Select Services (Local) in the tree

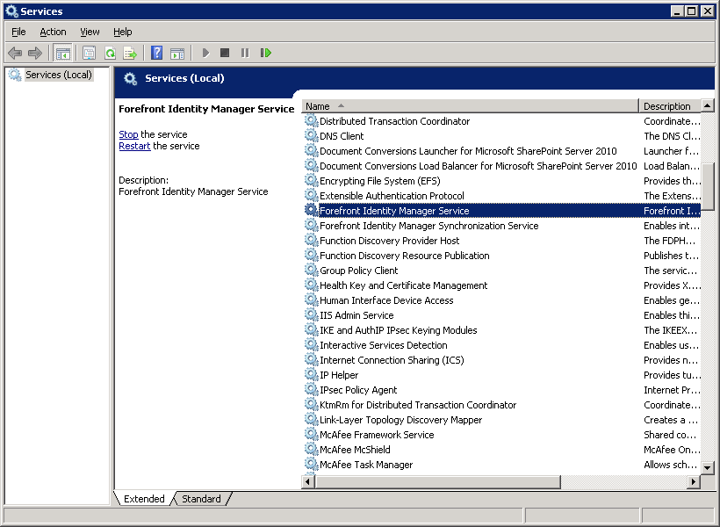tap(58, 75)
